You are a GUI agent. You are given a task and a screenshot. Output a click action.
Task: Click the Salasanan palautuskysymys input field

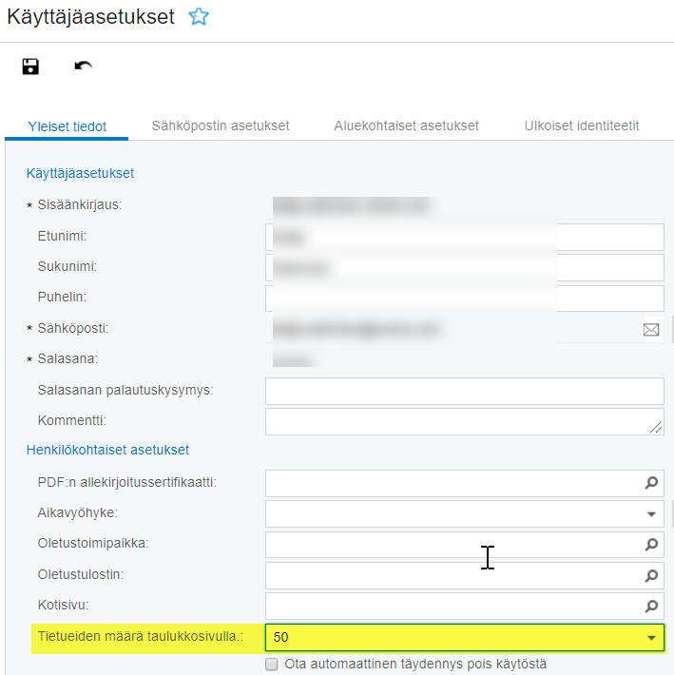(x=464, y=391)
